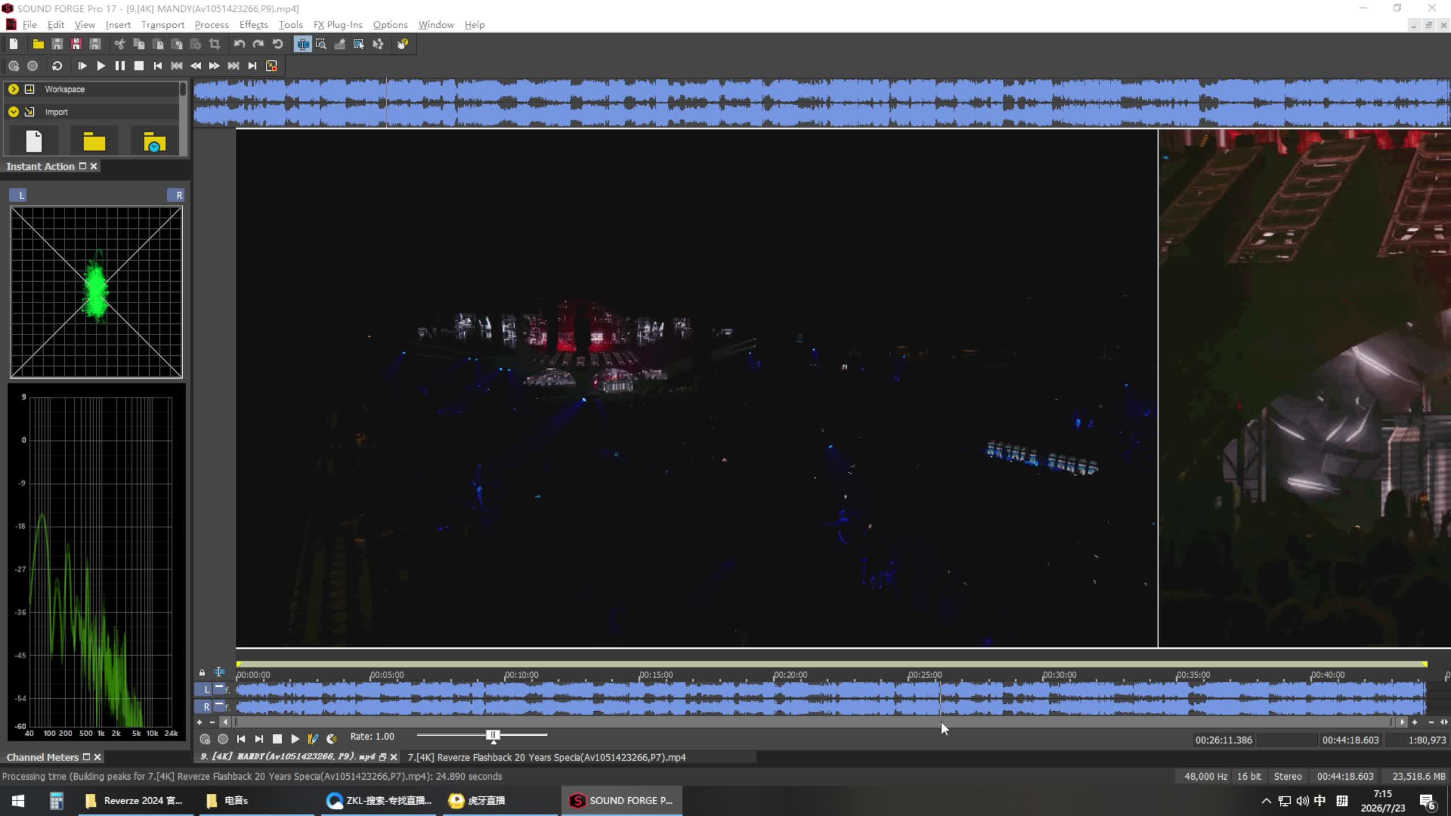Click the playback Rate slider handle
This screenshot has width=1451, height=816.
(x=493, y=736)
